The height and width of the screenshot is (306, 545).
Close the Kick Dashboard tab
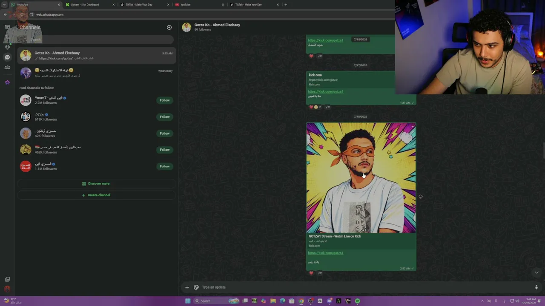(x=114, y=5)
